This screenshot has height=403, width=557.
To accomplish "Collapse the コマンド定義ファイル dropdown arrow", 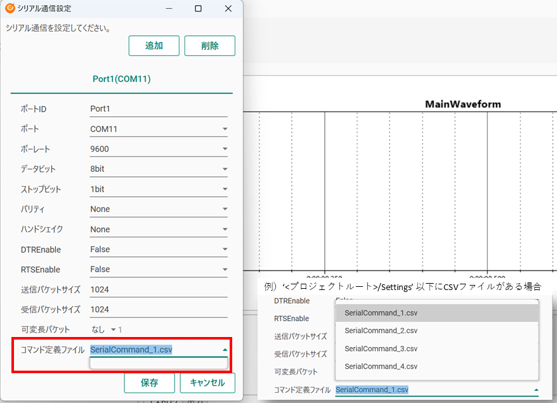I will click(x=225, y=350).
